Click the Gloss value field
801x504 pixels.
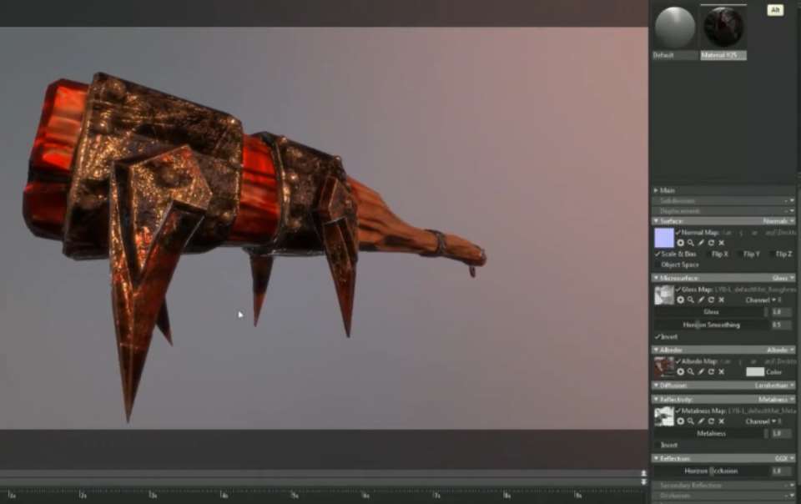782,311
